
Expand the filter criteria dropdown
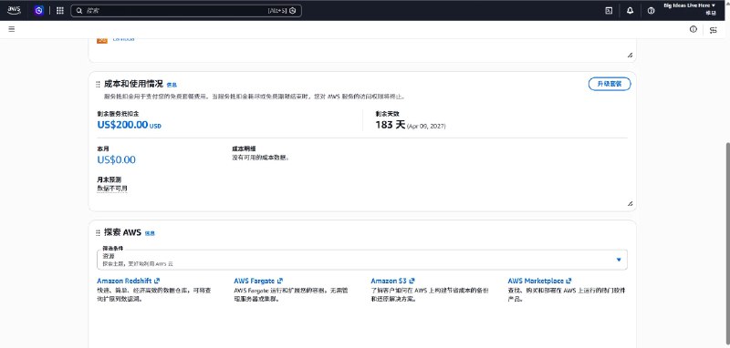pyautogui.click(x=361, y=260)
